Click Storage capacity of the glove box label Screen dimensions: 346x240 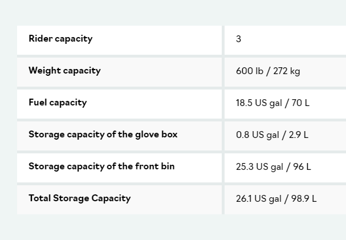[x=103, y=135]
